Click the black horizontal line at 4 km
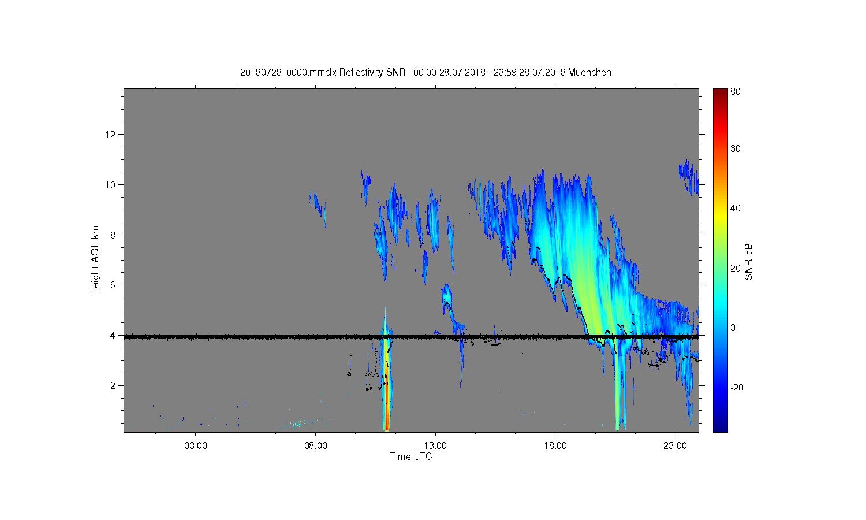Viewport: 866px width, 520px height. tap(411, 336)
